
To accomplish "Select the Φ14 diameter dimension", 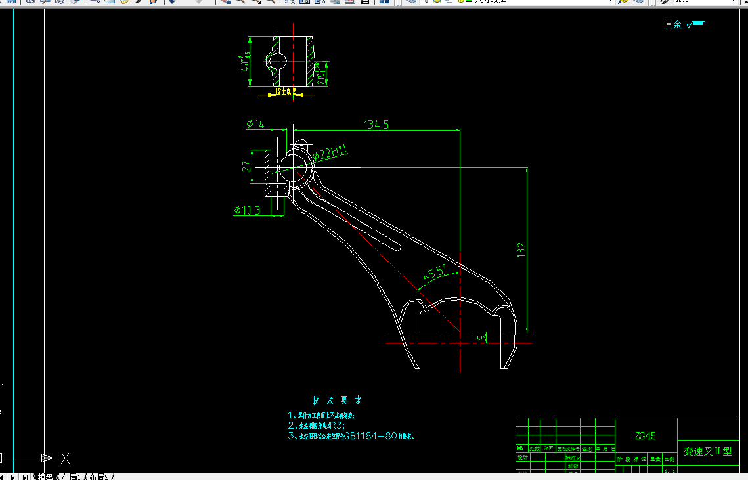I will (x=255, y=124).
